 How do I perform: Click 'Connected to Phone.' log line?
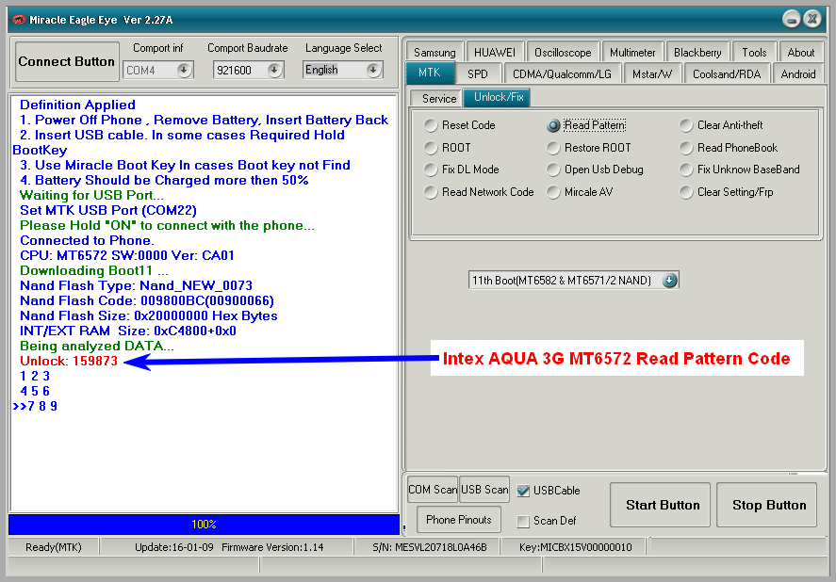pos(87,240)
